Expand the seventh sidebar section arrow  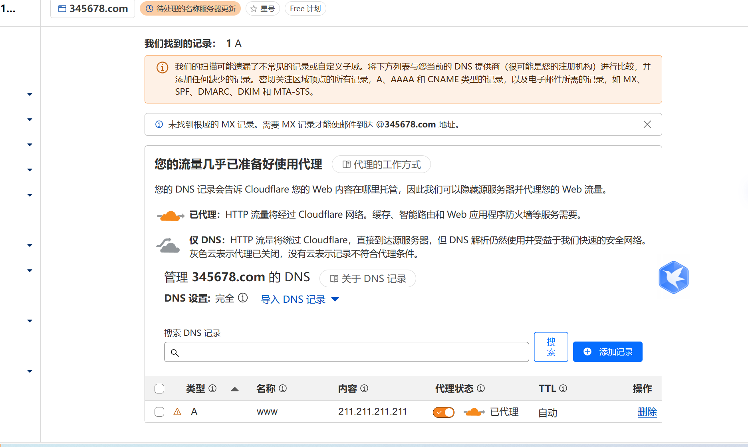click(x=30, y=270)
